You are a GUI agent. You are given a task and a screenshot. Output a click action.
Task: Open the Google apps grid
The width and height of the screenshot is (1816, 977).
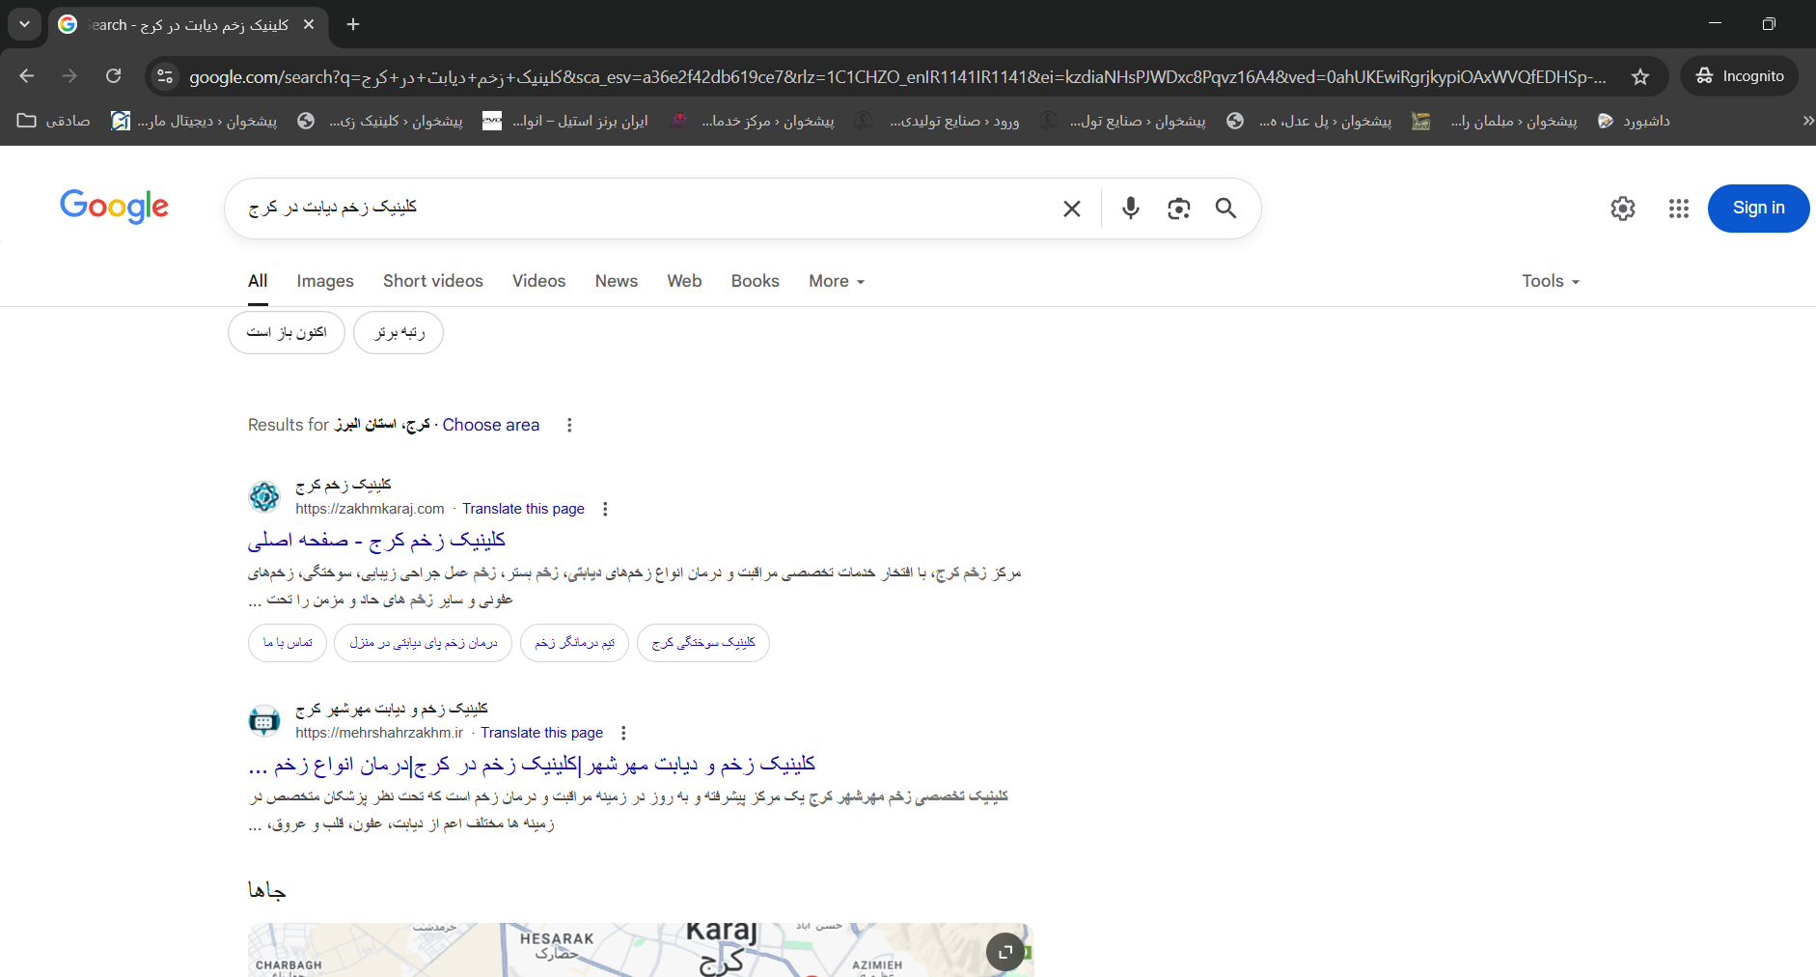tap(1679, 209)
